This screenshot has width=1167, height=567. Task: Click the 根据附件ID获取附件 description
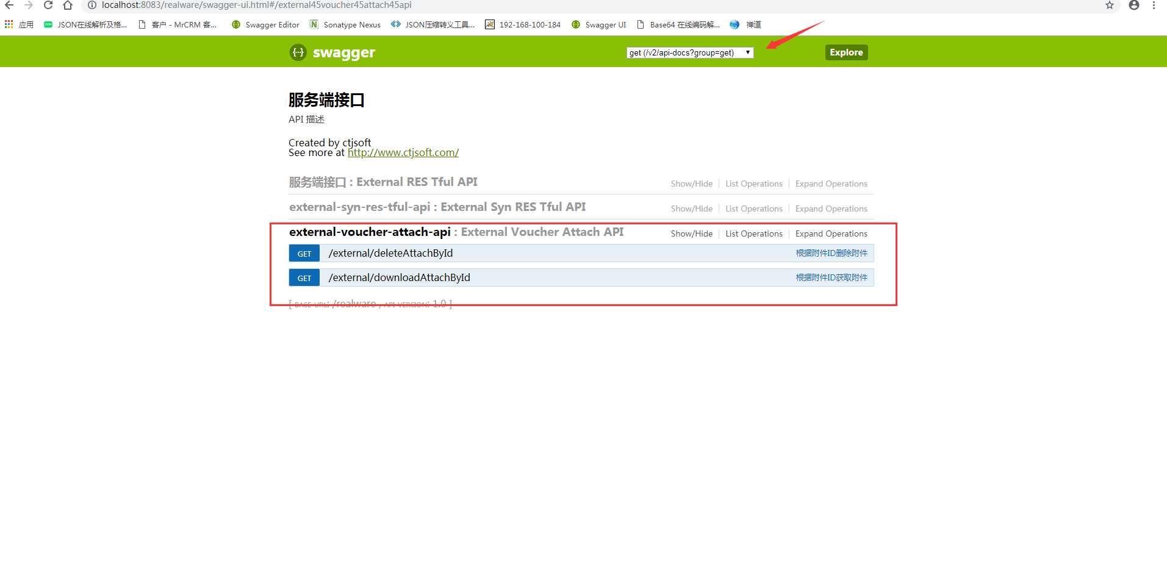click(x=831, y=277)
